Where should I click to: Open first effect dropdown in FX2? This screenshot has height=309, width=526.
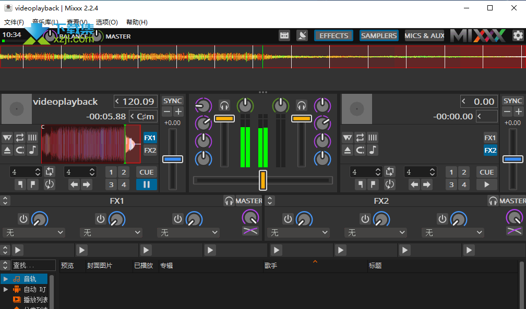298,232
